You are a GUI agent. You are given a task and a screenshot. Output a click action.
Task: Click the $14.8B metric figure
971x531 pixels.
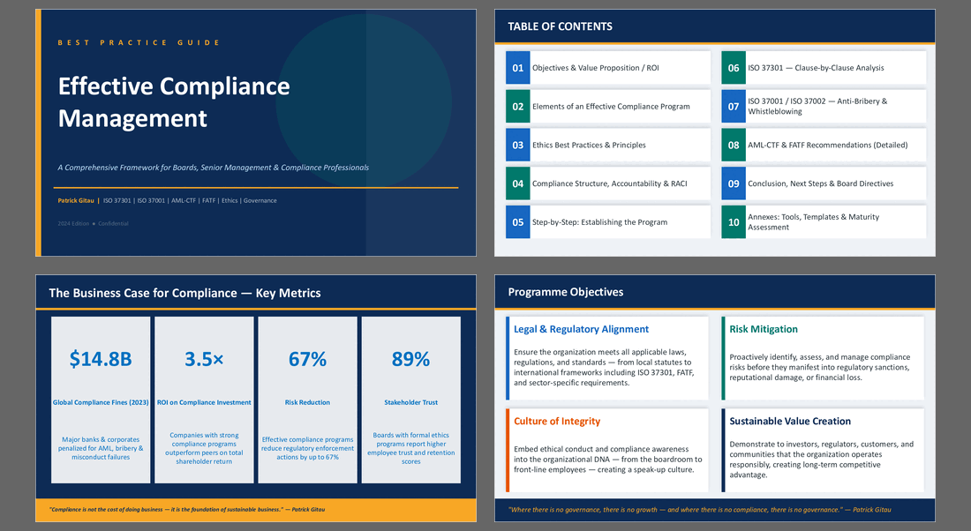point(100,359)
